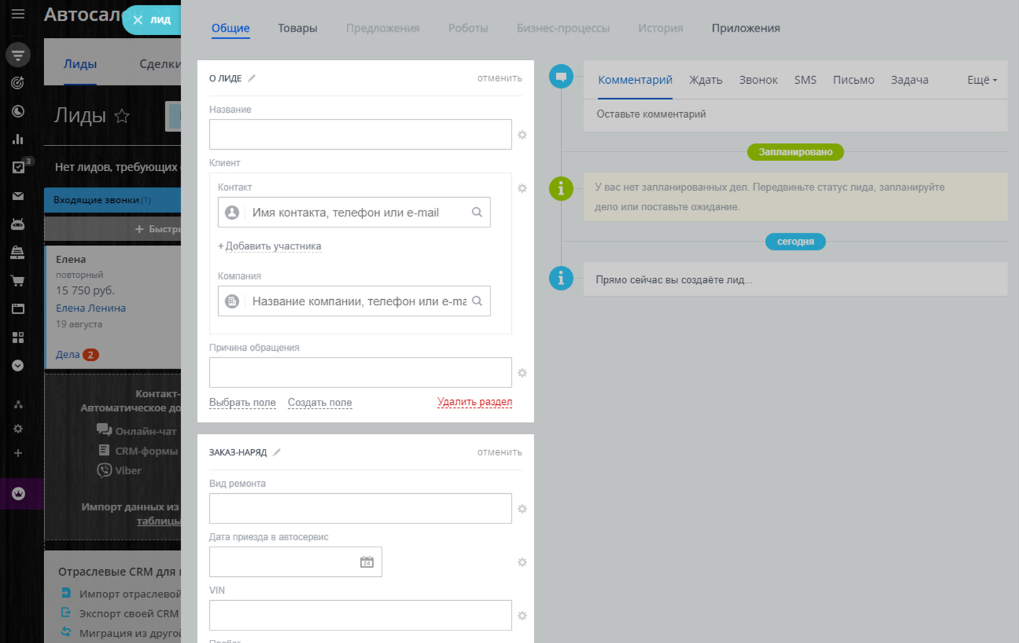Open the shopping cart icon in the sidebar
Viewport: 1019px width, 643px height.
(18, 281)
